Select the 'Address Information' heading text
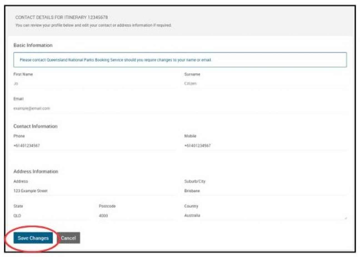360x257 pixels. (x=36, y=171)
